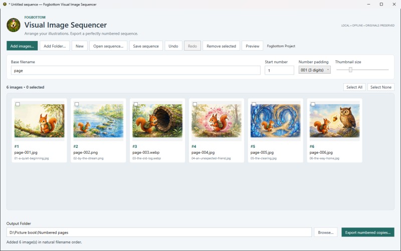Click Export numbered copies button
This screenshot has width=401, height=251.
point(368,232)
